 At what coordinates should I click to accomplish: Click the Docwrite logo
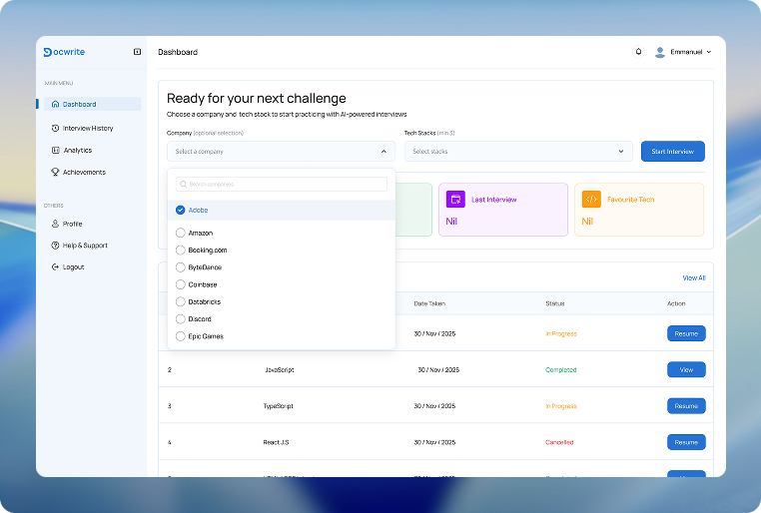(64, 52)
